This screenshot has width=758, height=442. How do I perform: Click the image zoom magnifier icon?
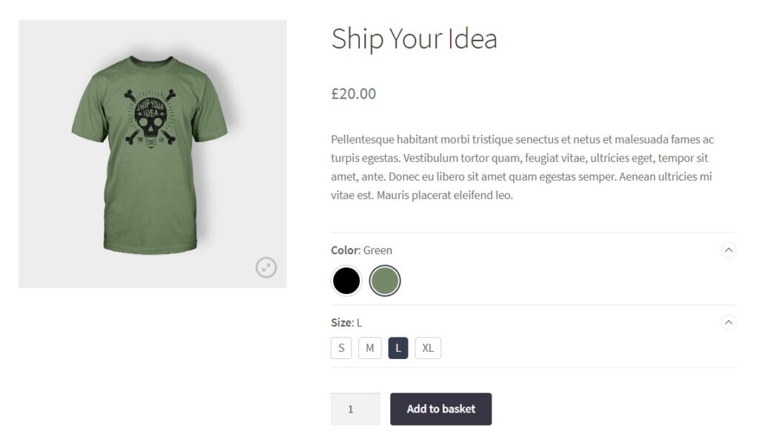[x=266, y=267]
